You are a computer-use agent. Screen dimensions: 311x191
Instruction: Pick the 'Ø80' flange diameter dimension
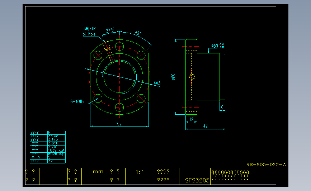(x=173, y=77)
